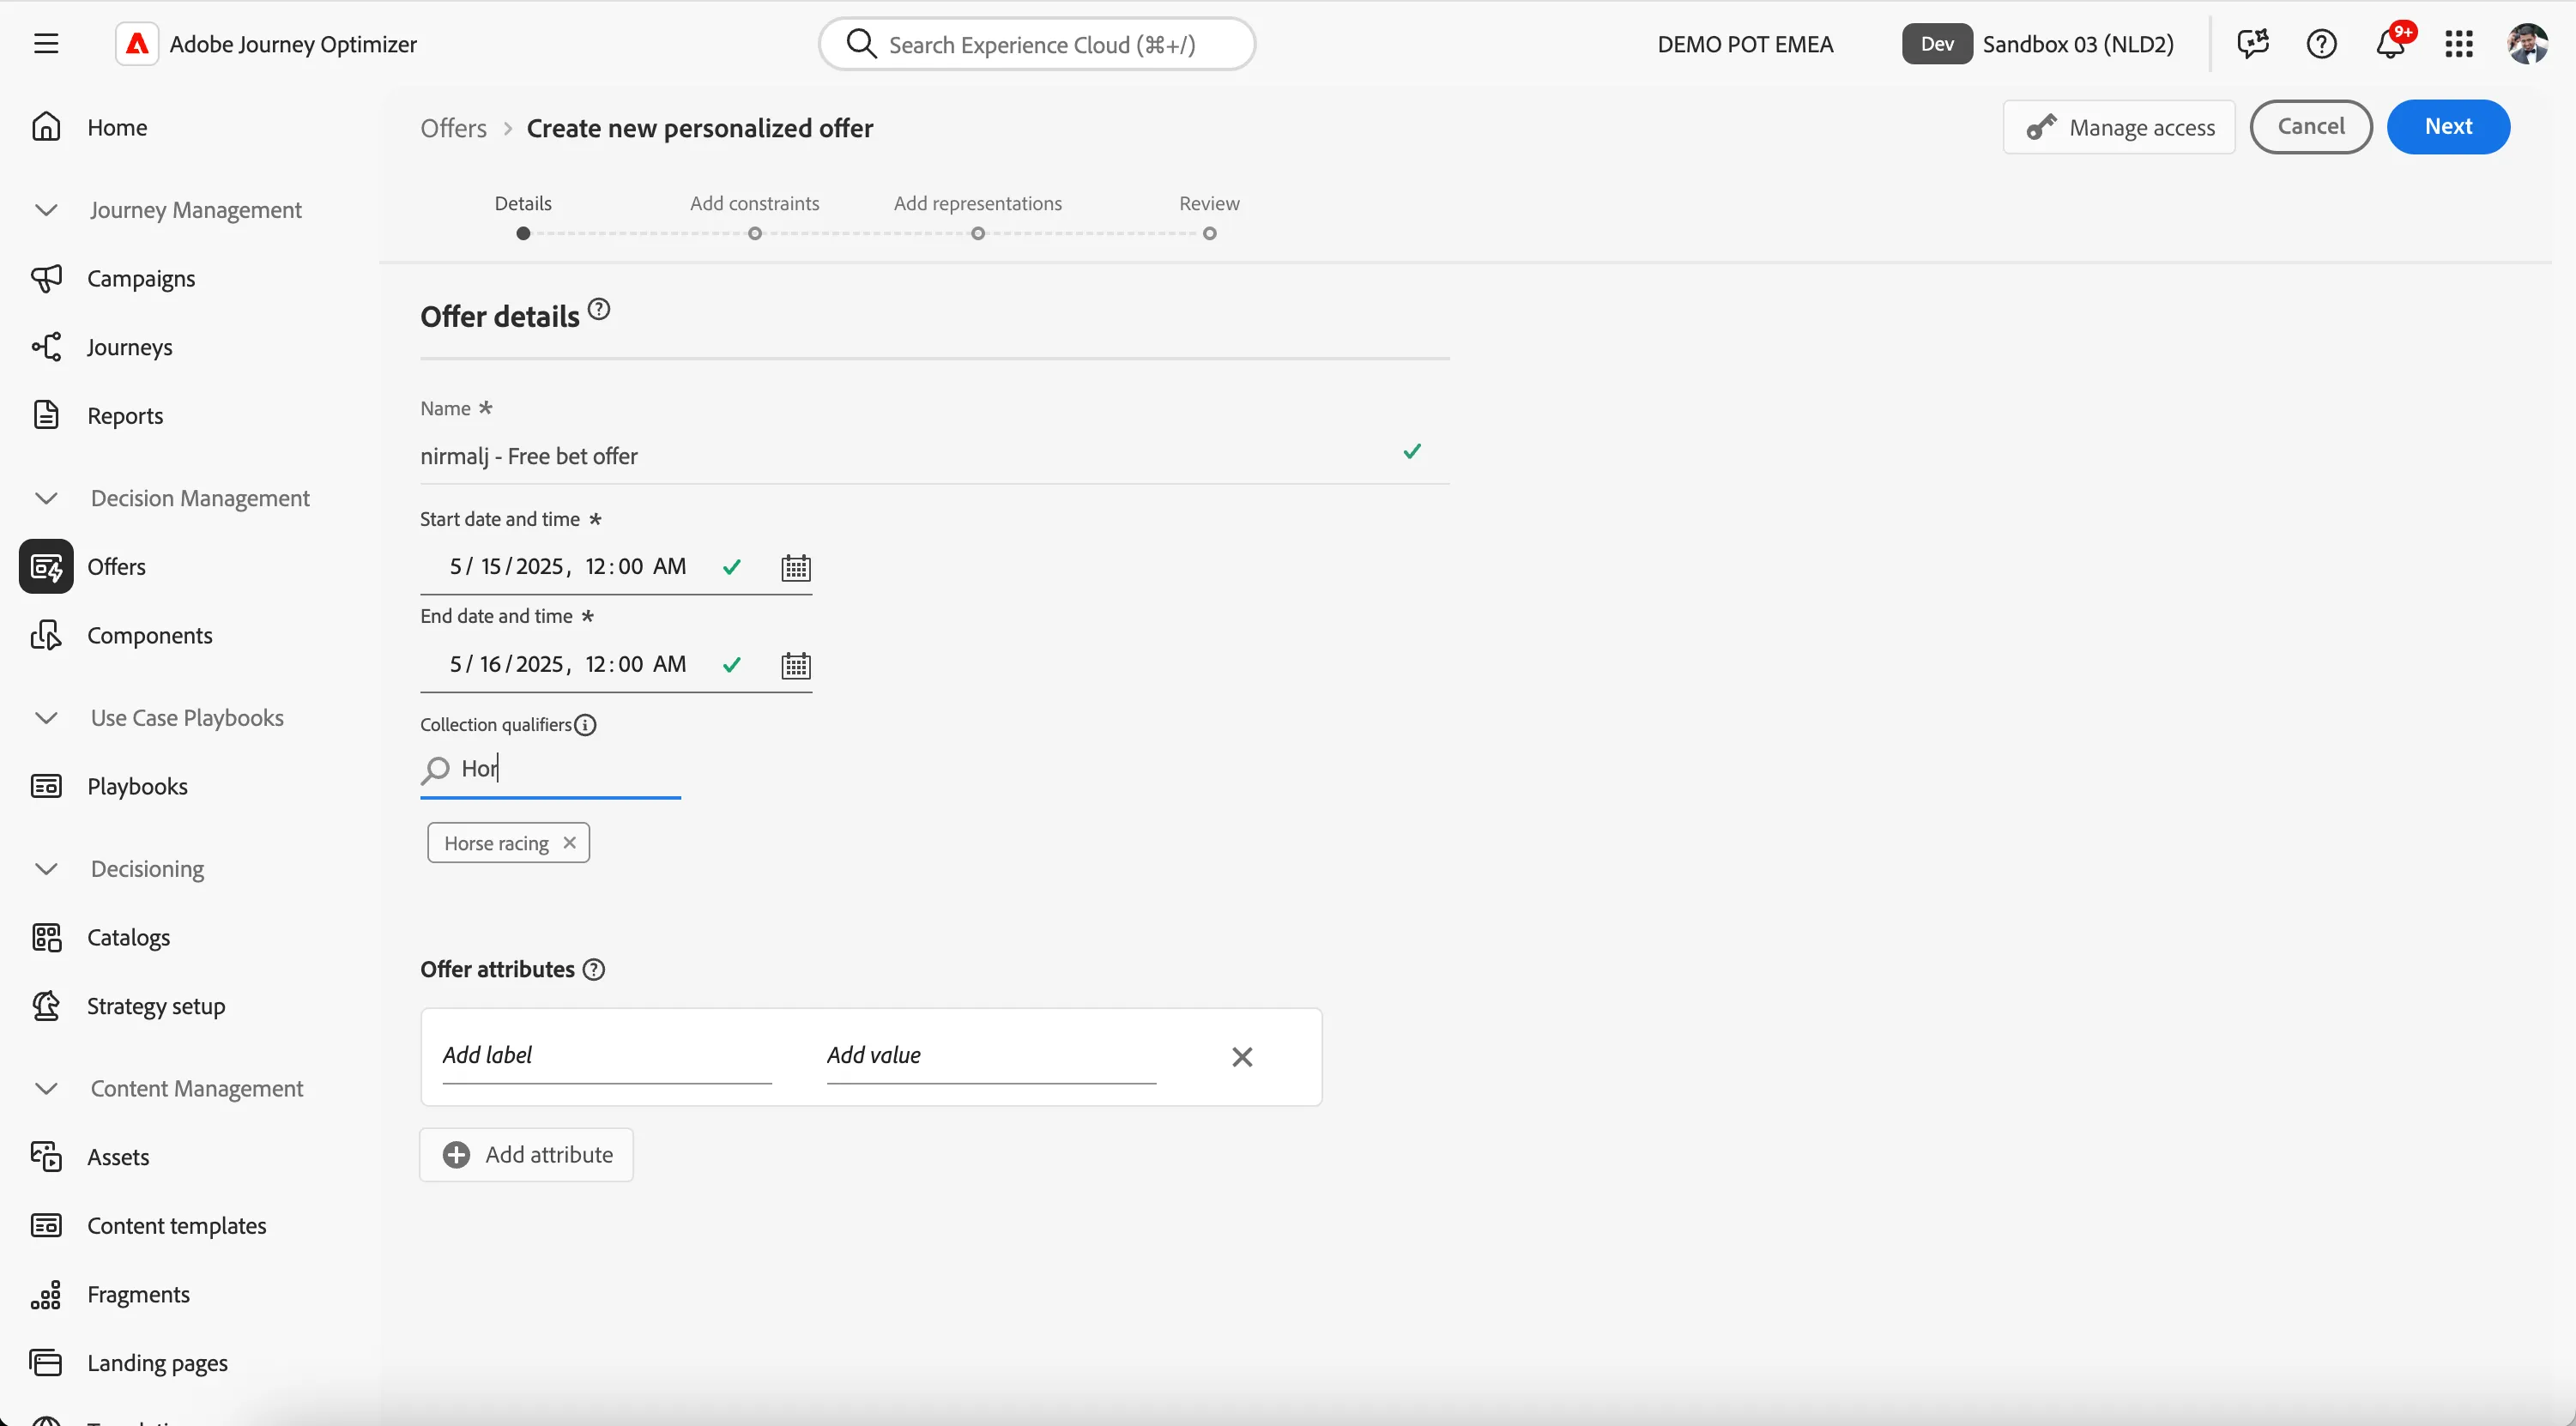Click the Add label input field
The image size is (2576, 1426).
point(607,1057)
